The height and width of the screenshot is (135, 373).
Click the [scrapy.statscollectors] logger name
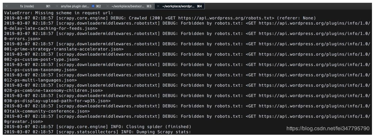point(87,132)
